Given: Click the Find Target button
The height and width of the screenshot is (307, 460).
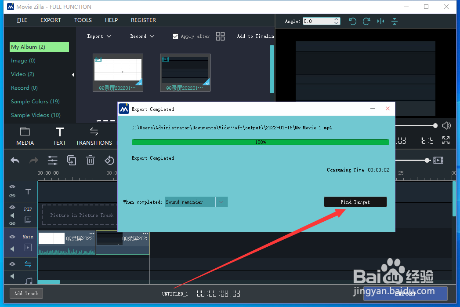Looking at the screenshot, I should pos(355,202).
